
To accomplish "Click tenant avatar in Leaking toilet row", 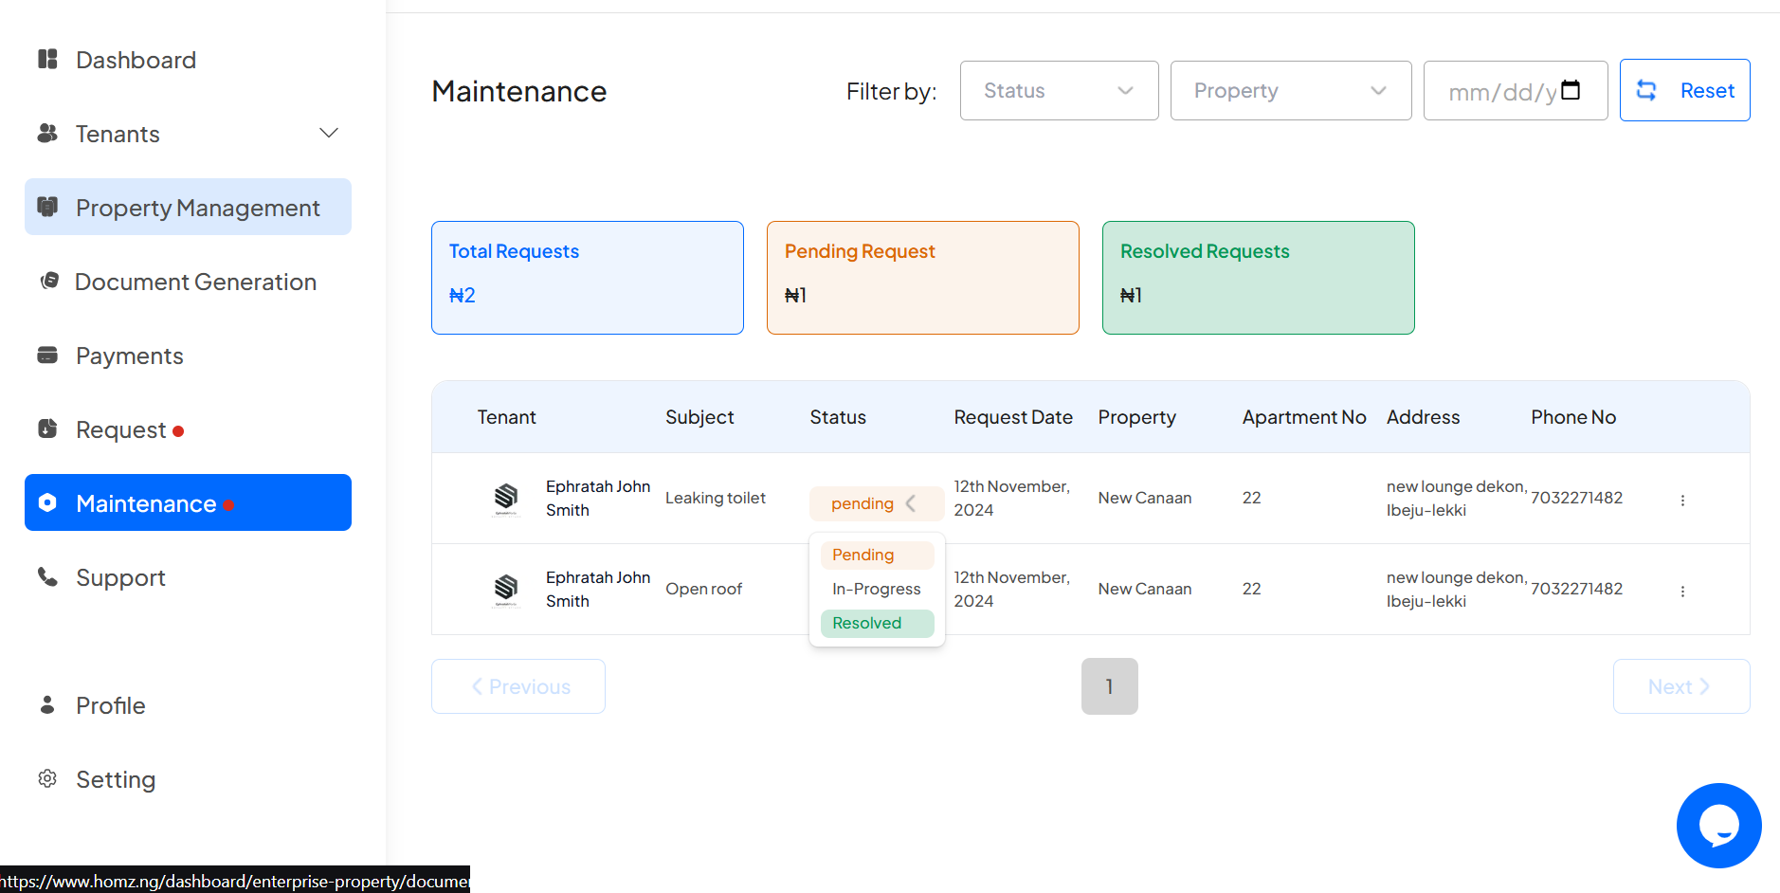I will click(x=506, y=498).
